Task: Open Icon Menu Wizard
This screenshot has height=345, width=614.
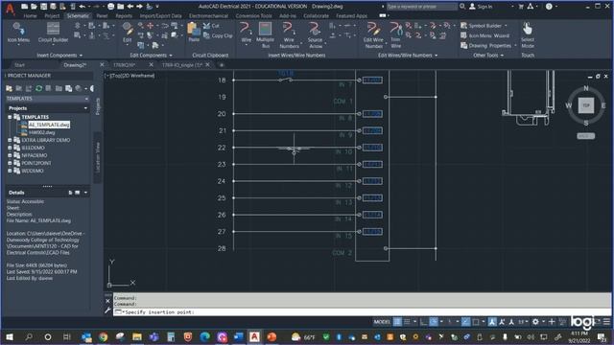Action: pos(484,35)
